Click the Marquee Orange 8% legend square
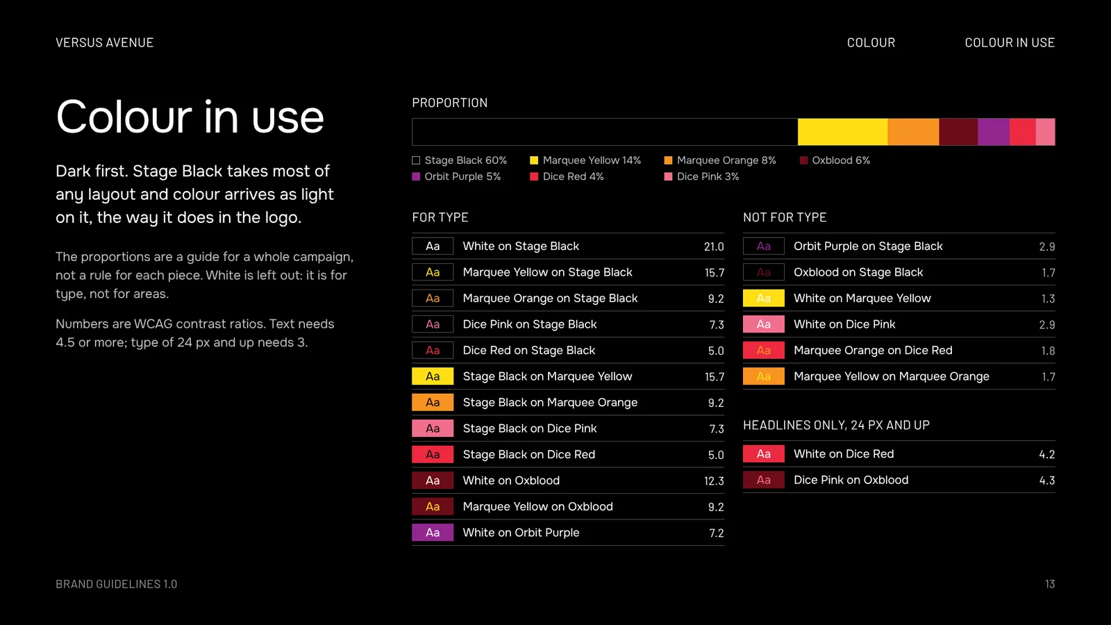Image resolution: width=1111 pixels, height=625 pixels. click(668, 160)
